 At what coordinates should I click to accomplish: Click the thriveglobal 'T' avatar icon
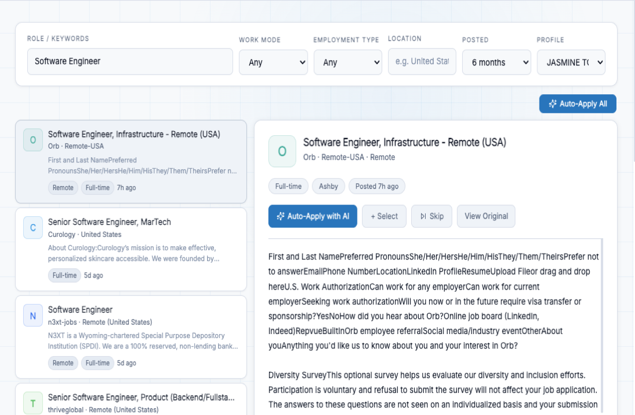(x=33, y=403)
